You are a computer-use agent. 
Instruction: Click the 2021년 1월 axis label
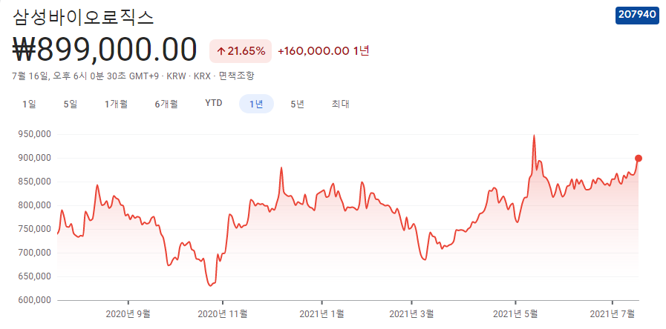(321, 313)
